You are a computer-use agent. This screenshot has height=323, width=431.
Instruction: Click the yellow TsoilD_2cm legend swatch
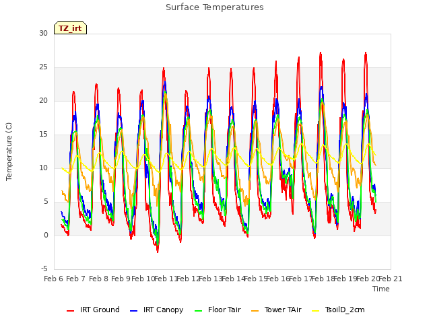(x=316, y=311)
